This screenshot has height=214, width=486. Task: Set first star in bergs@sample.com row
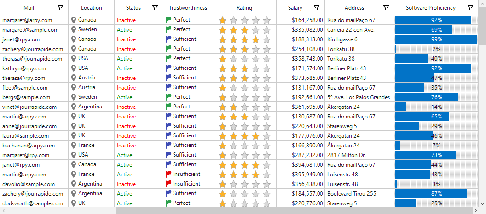coord(222,97)
